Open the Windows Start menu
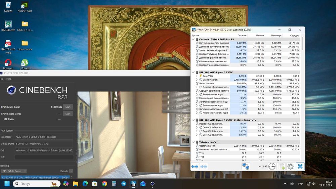This screenshot has width=336, height=189. coord(7,184)
